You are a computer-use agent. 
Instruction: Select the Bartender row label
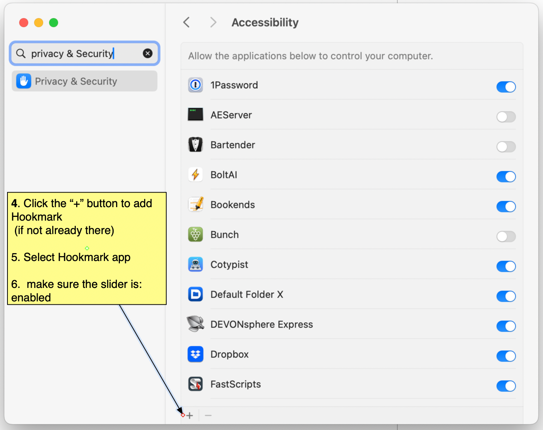point(233,145)
